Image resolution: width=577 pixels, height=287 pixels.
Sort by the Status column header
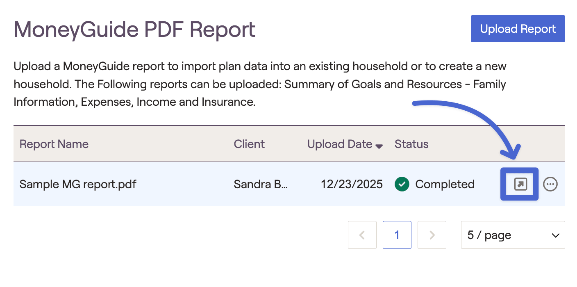pos(411,144)
